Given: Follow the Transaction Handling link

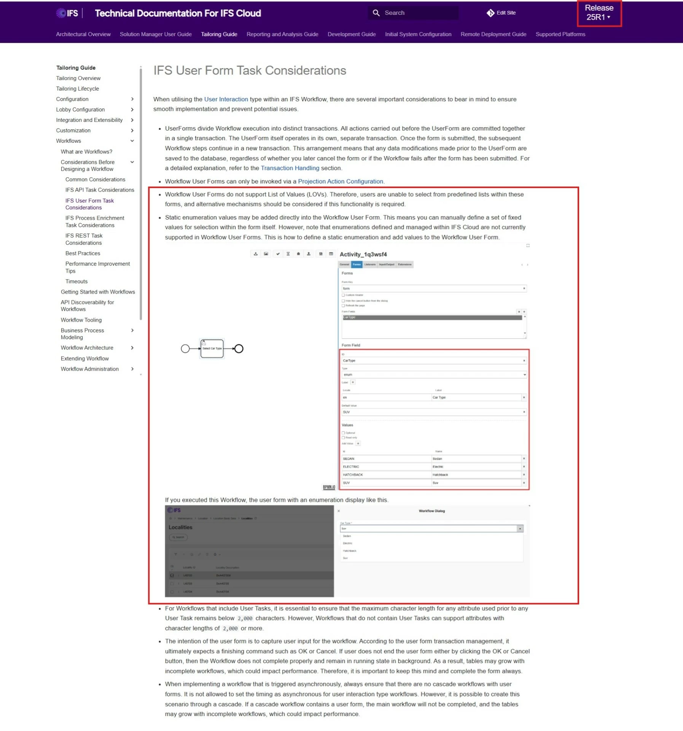Looking at the screenshot, I should tap(290, 168).
